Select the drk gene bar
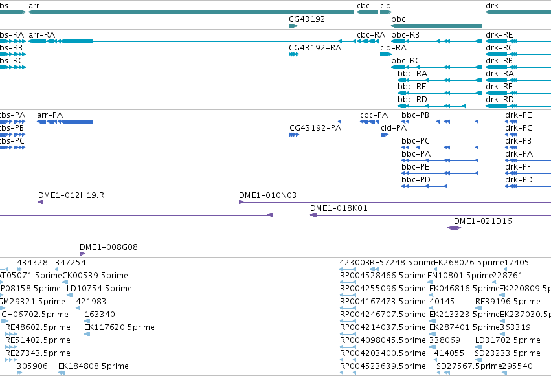This screenshot has width=551, height=376. click(x=519, y=12)
